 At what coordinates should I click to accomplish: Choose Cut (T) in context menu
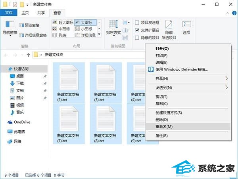[x=188, y=97]
